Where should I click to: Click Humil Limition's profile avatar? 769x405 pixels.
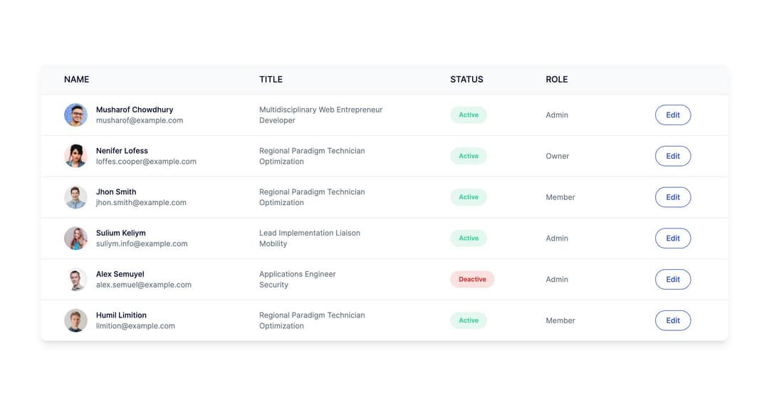coord(75,320)
